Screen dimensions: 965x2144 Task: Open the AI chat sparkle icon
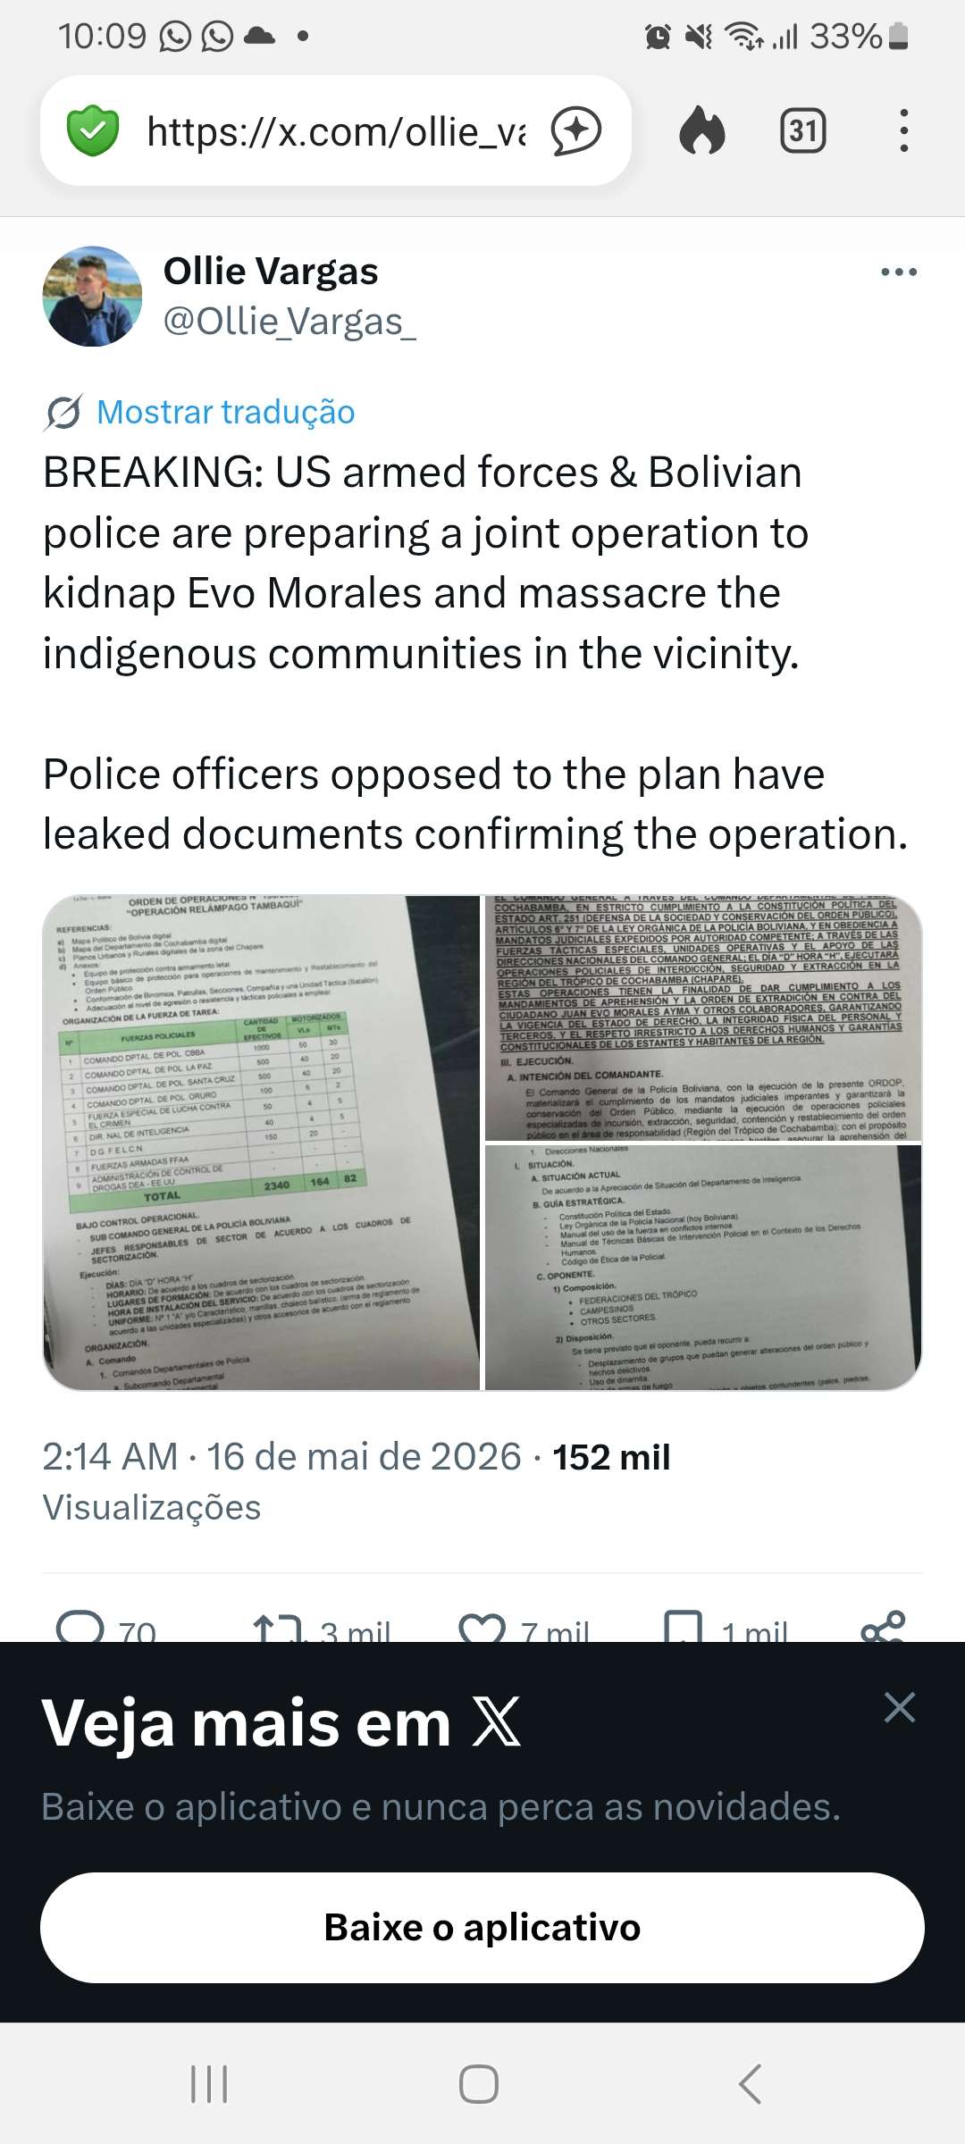[575, 131]
